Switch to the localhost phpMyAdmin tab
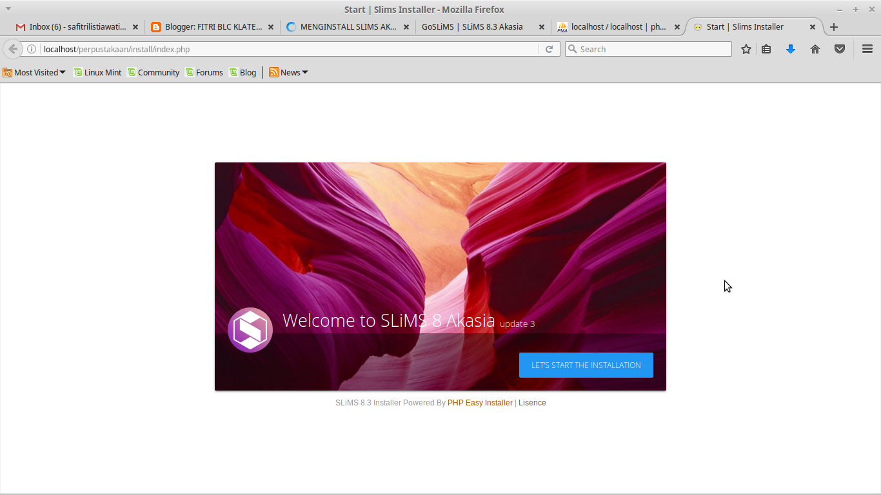881x495 pixels. [619, 27]
